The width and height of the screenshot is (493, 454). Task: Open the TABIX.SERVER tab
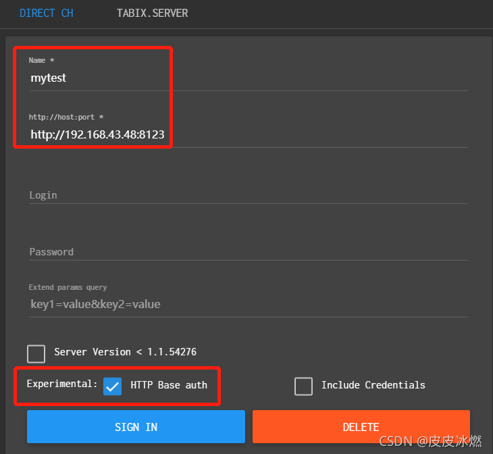pos(152,14)
